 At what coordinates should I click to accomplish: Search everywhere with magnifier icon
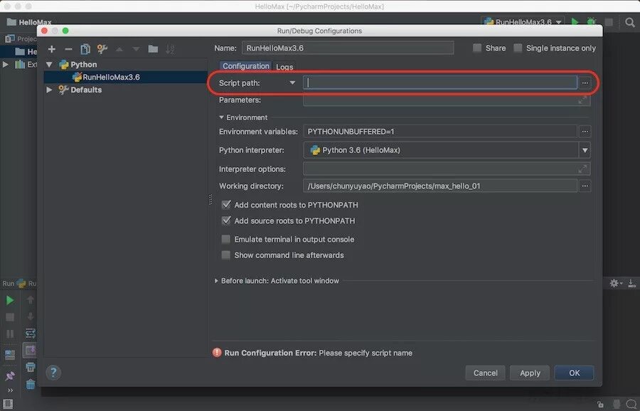(x=630, y=22)
